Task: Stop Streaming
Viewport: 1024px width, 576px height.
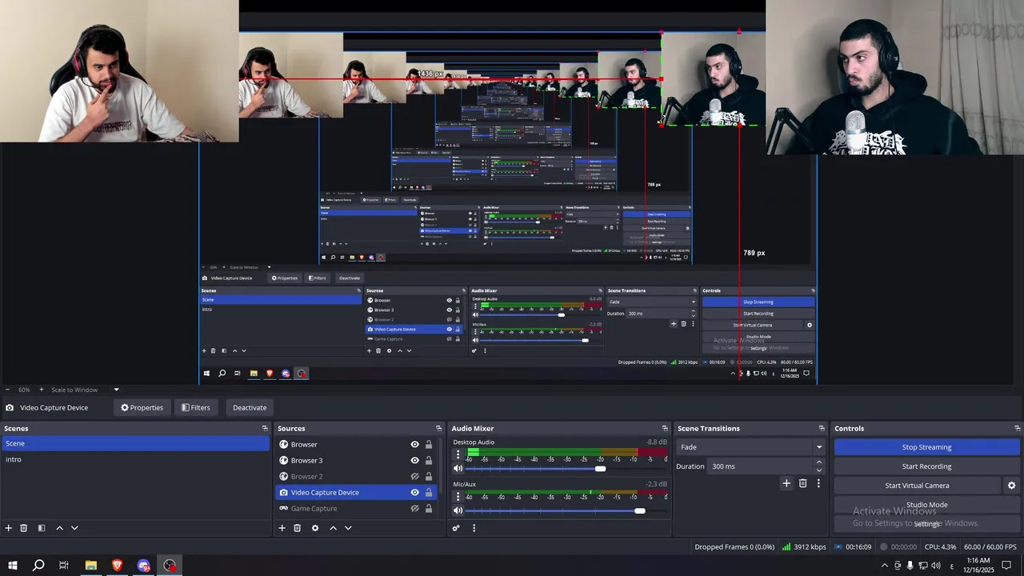Action: (926, 447)
